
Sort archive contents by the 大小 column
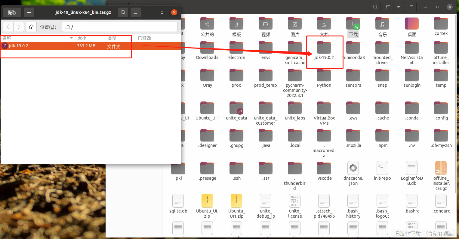click(82, 38)
